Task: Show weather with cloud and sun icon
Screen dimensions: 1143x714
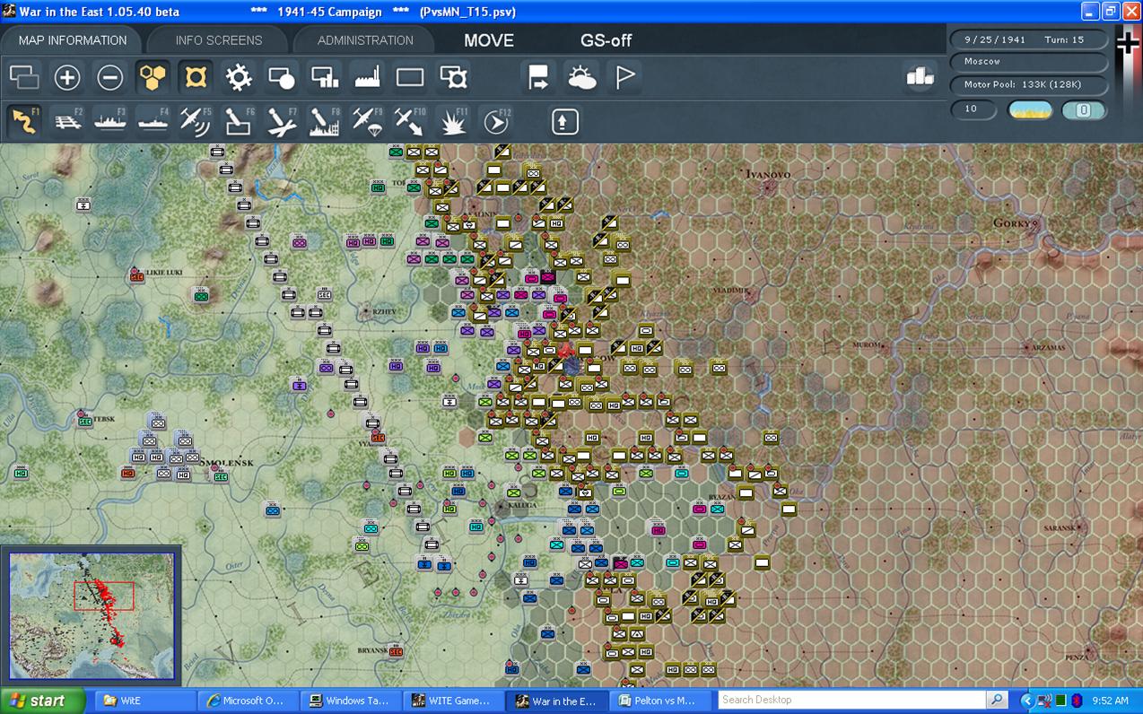Action: 582,78
